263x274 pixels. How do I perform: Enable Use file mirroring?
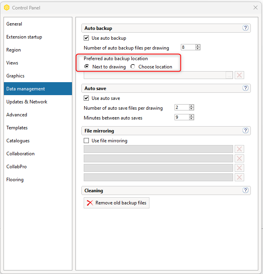(86, 140)
